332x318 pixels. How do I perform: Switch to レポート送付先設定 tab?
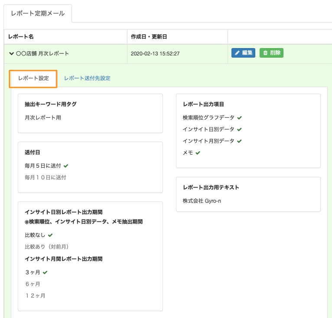(x=87, y=78)
